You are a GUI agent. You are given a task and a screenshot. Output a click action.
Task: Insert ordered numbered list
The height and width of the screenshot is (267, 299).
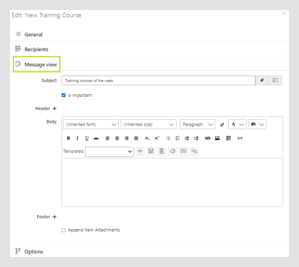(x=177, y=138)
